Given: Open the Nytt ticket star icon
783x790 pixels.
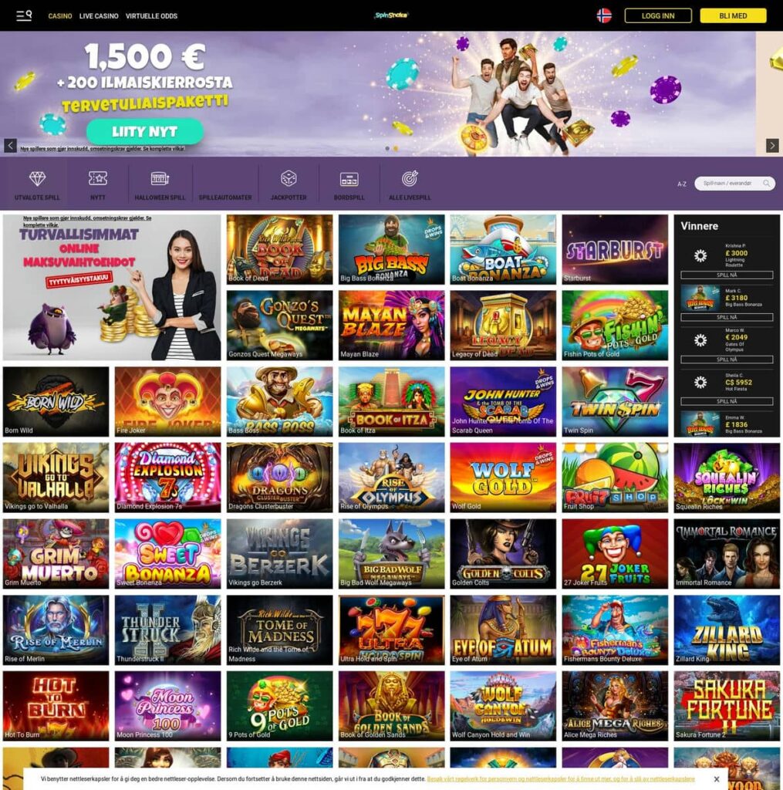Looking at the screenshot, I should (98, 178).
